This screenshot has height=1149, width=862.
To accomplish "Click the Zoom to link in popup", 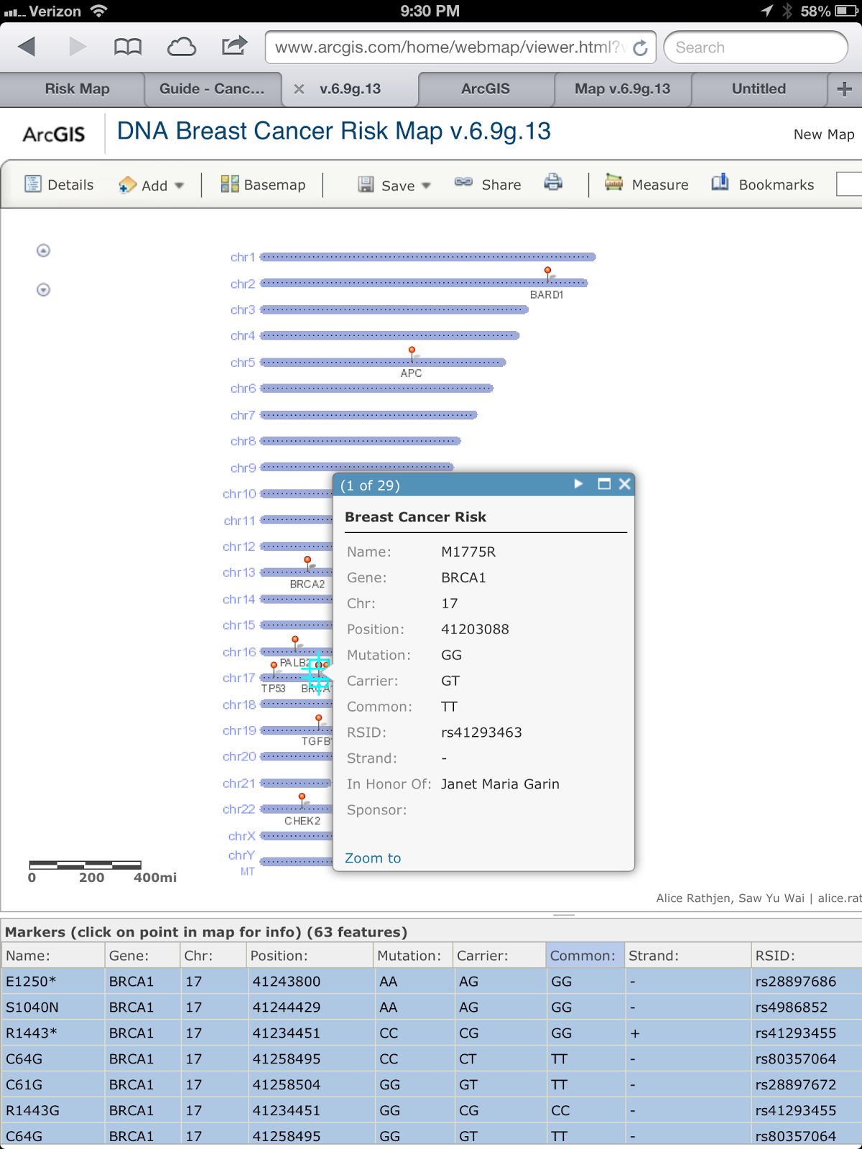I will 373,858.
